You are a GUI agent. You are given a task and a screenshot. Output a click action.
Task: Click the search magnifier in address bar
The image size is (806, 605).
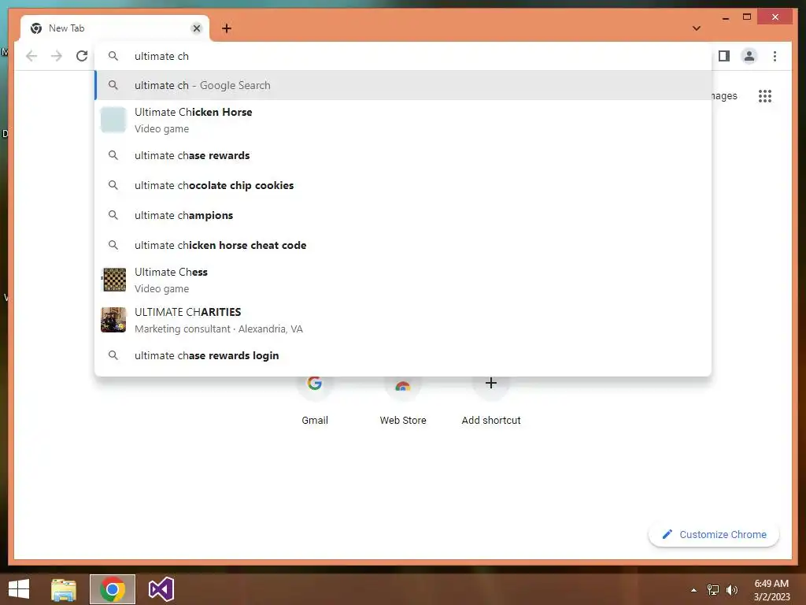click(x=113, y=56)
